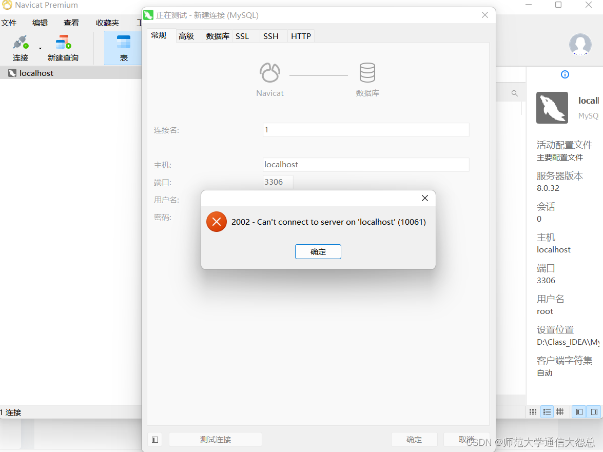
Task: Click the 取消 button in connection dialog
Action: tap(466, 439)
